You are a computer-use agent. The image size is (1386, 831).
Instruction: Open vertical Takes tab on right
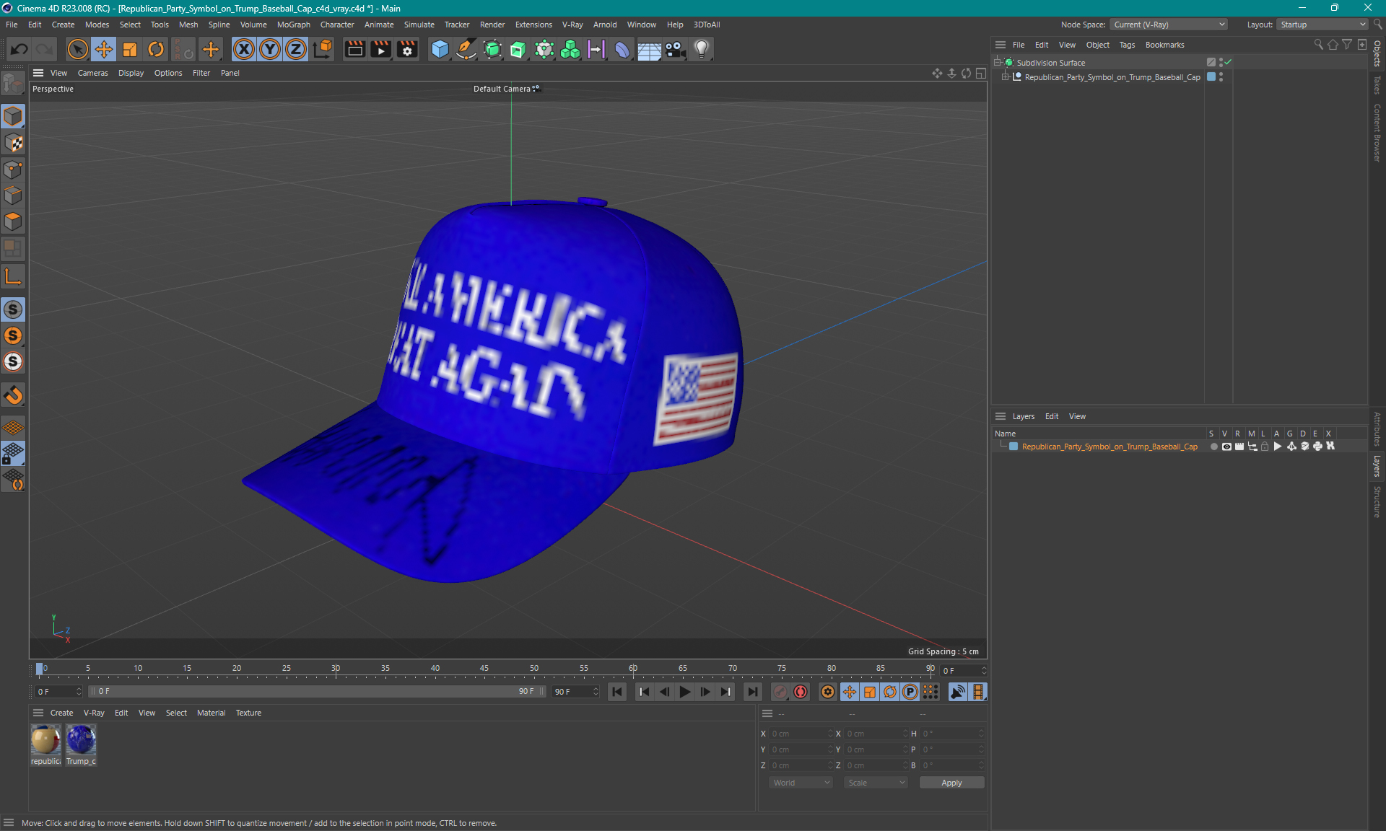click(x=1377, y=85)
